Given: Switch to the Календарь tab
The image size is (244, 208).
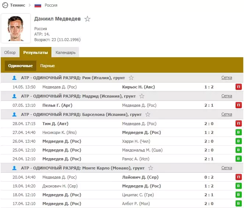Looking at the screenshot, I should (x=65, y=52).
